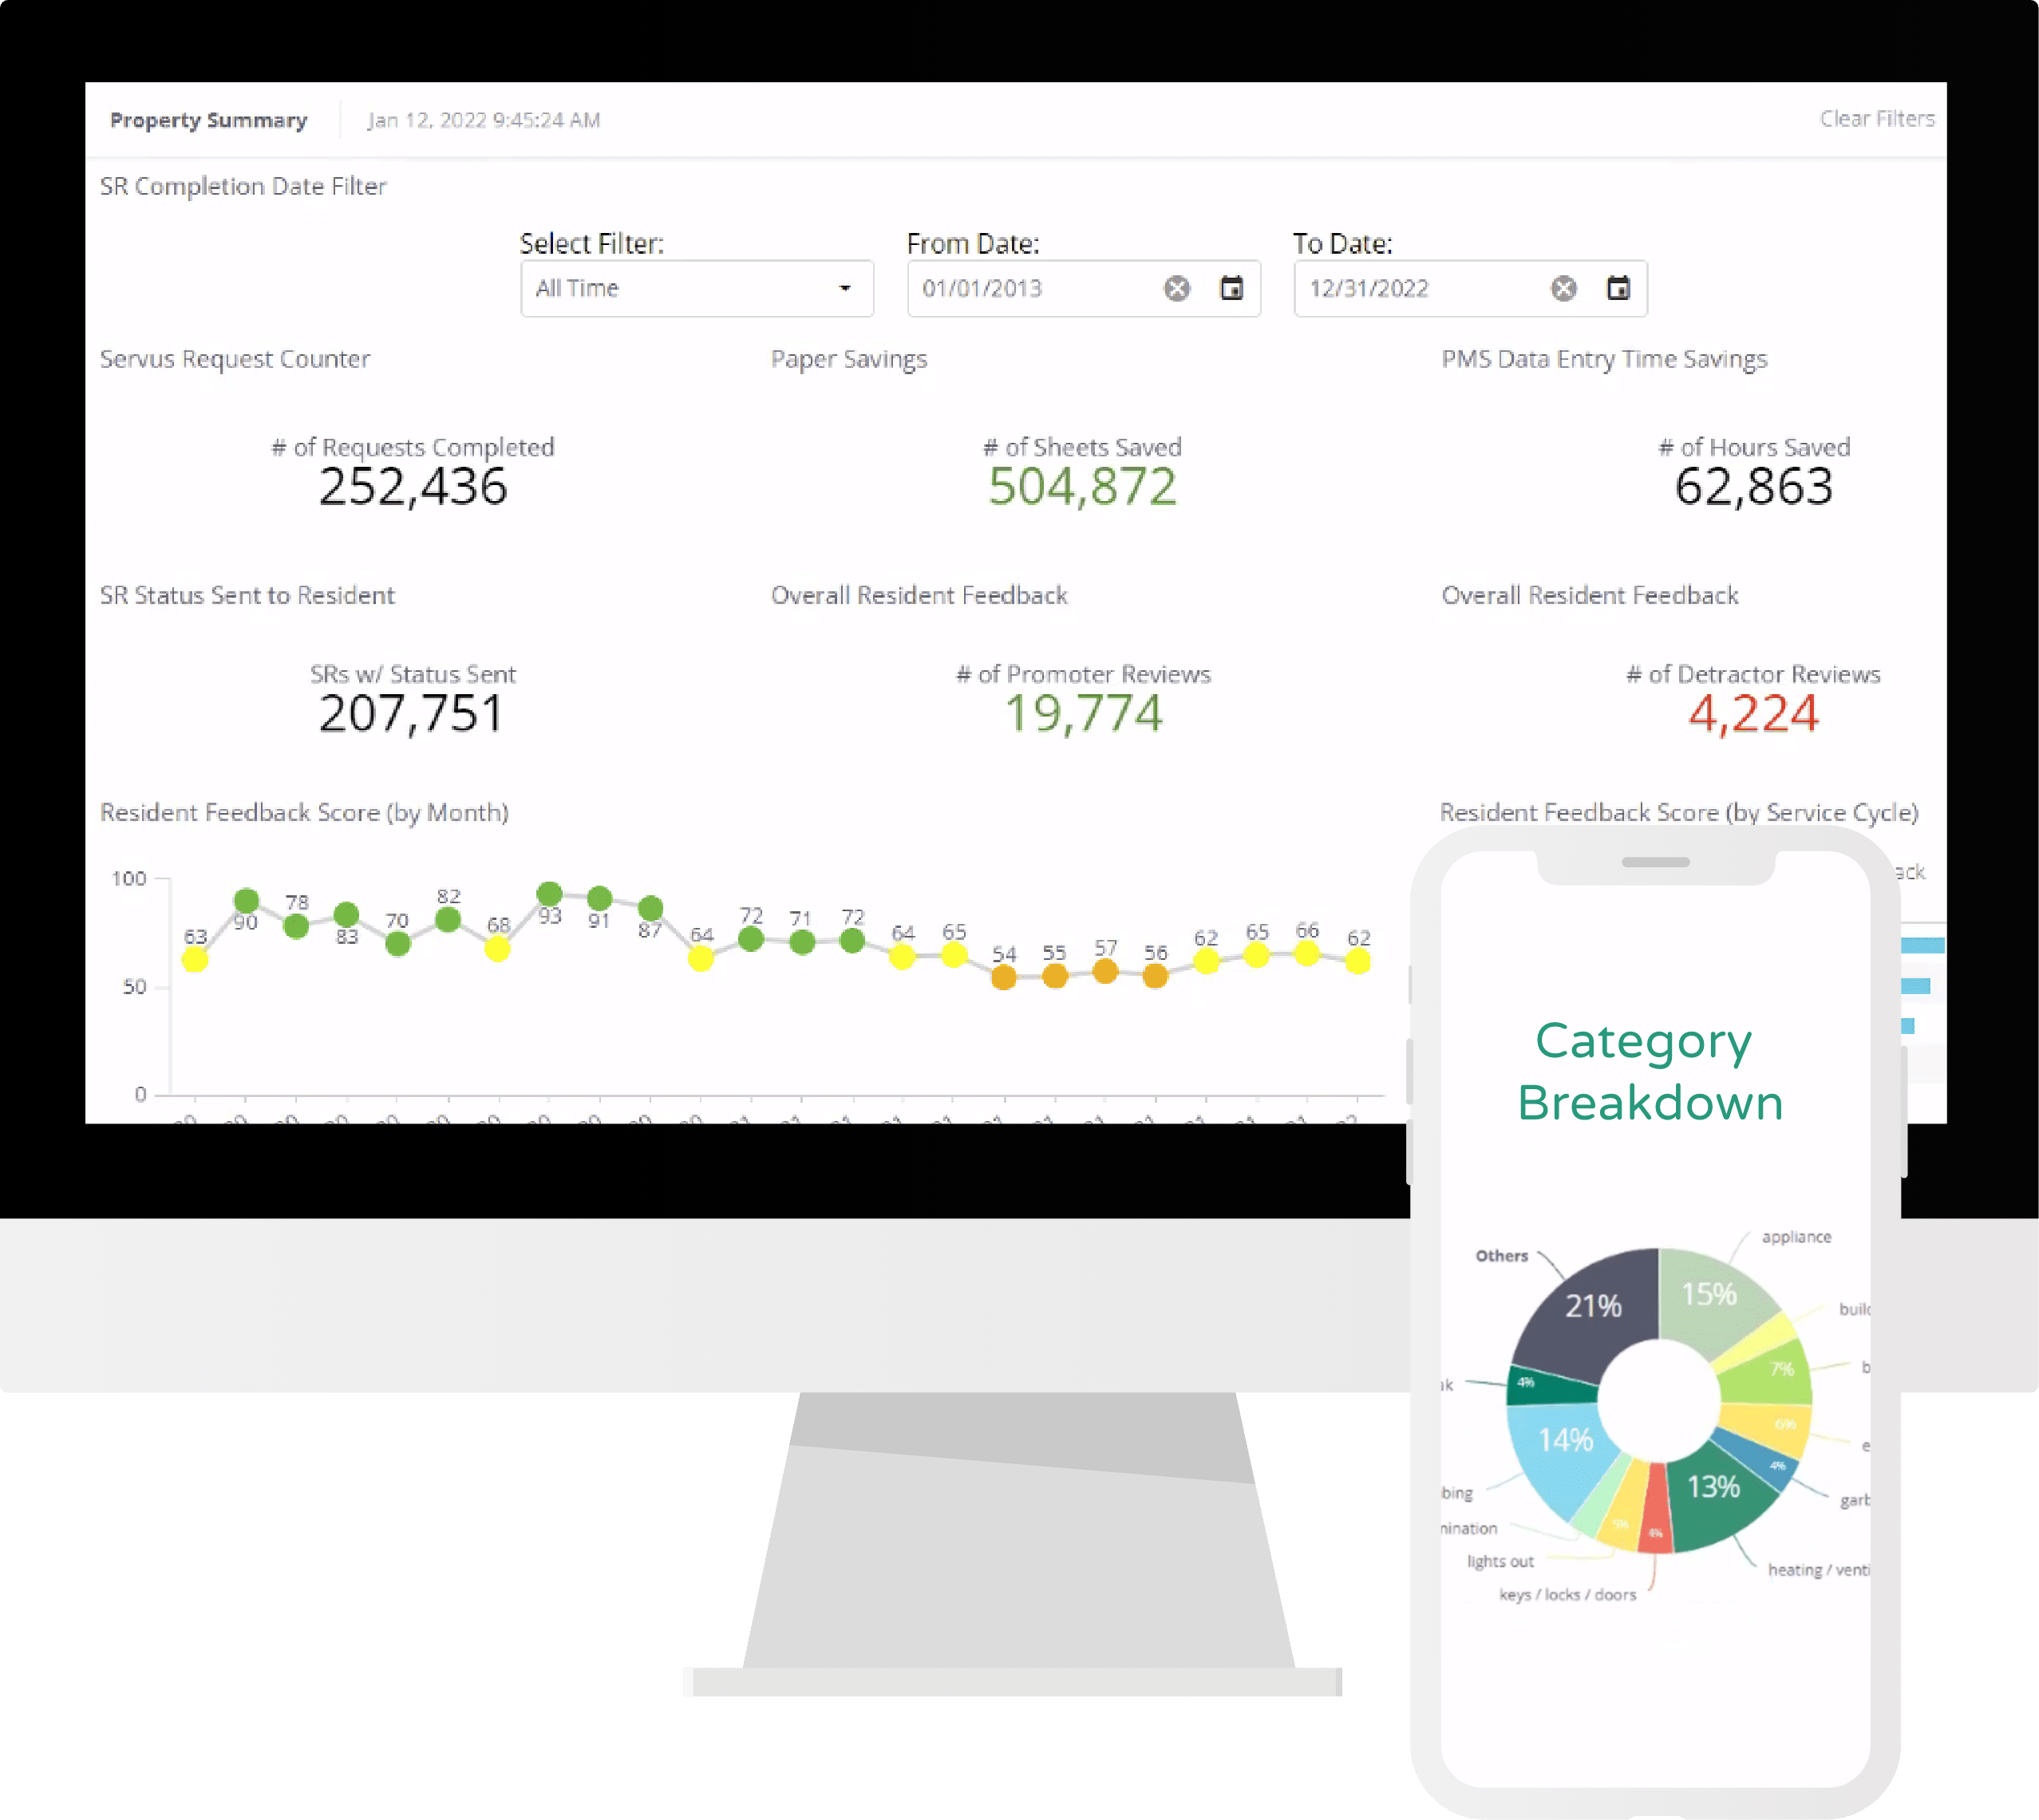Click the calendar icon for To Date

click(x=1618, y=288)
